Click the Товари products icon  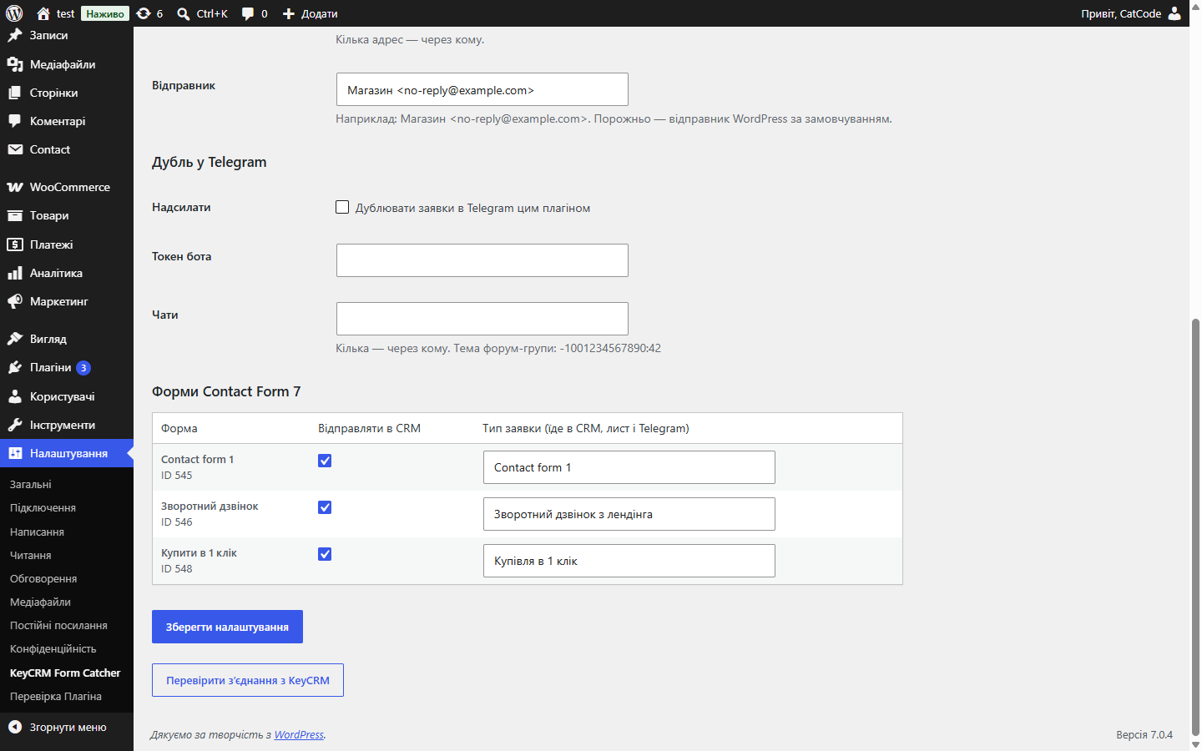point(15,215)
